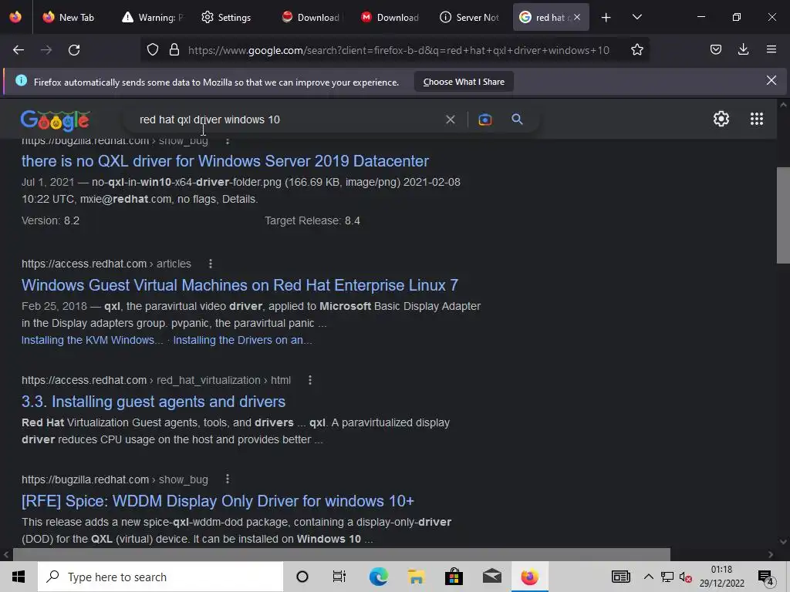790x592 pixels.
Task: Open options menu for the bugzilla result above the RFE Spice link
Action: 228,479
